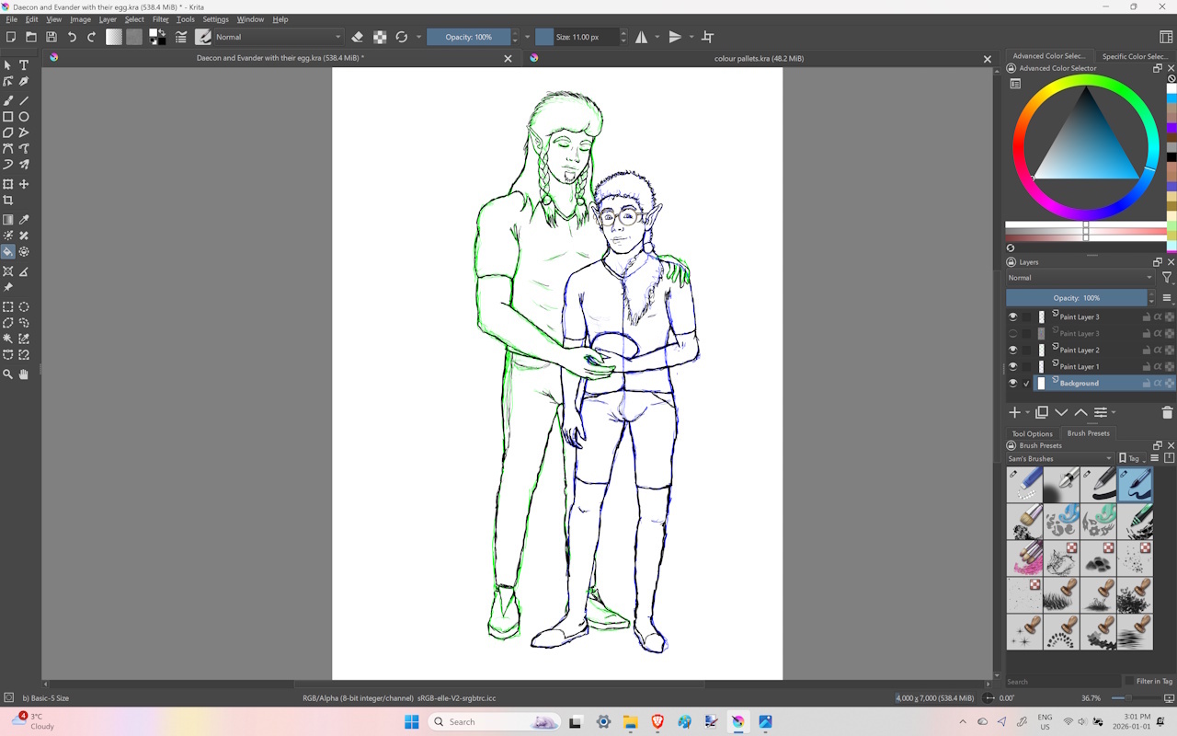This screenshot has width=1177, height=736.
Task: Activate the Zoom magnifier tool
Action: [8, 374]
